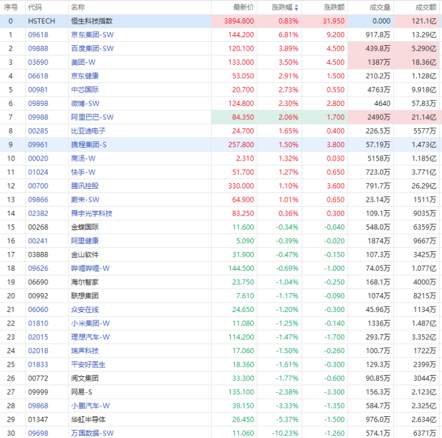Open 京东健康 stock link

click(x=85, y=76)
